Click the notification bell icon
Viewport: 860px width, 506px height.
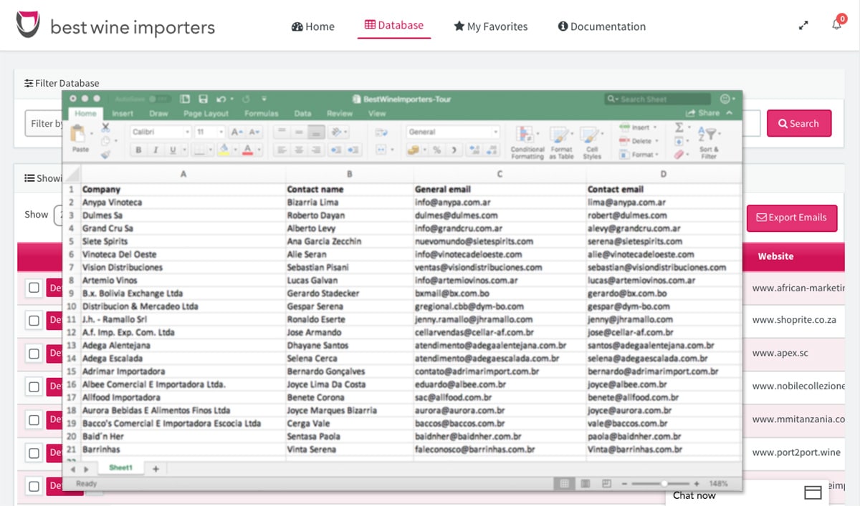coord(836,24)
